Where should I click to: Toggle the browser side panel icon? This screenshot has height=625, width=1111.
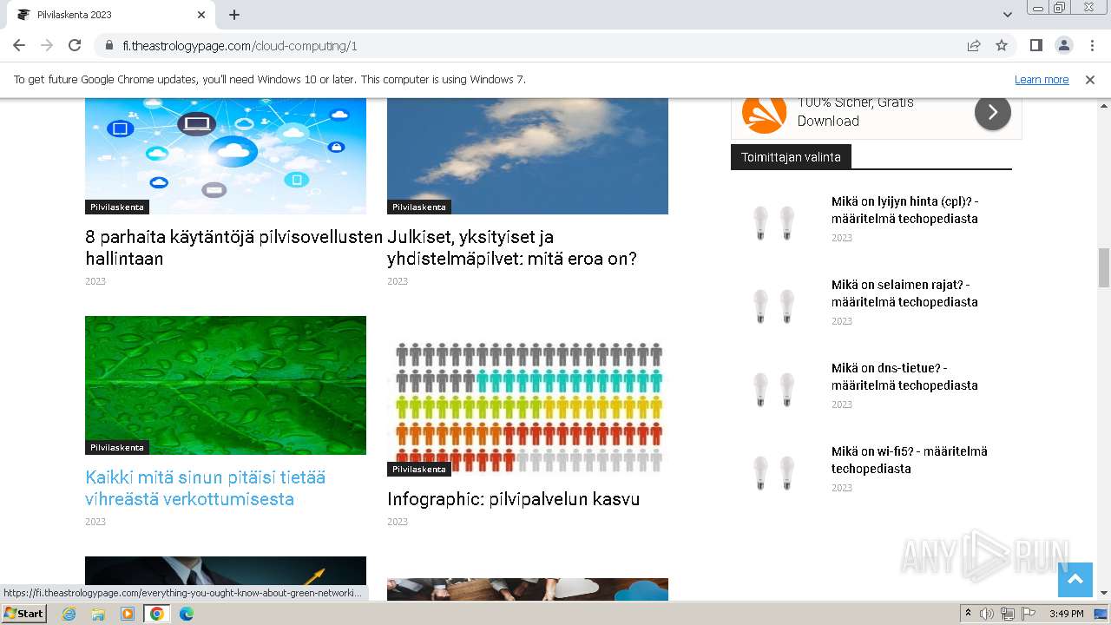(x=1035, y=45)
